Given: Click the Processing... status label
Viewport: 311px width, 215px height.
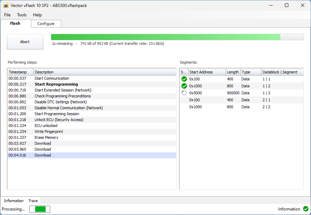Looking at the screenshot, I should coord(13,209).
